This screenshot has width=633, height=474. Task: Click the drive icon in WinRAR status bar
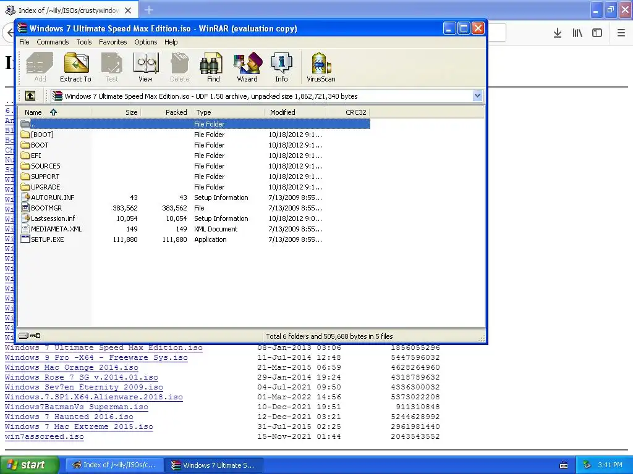coord(23,336)
